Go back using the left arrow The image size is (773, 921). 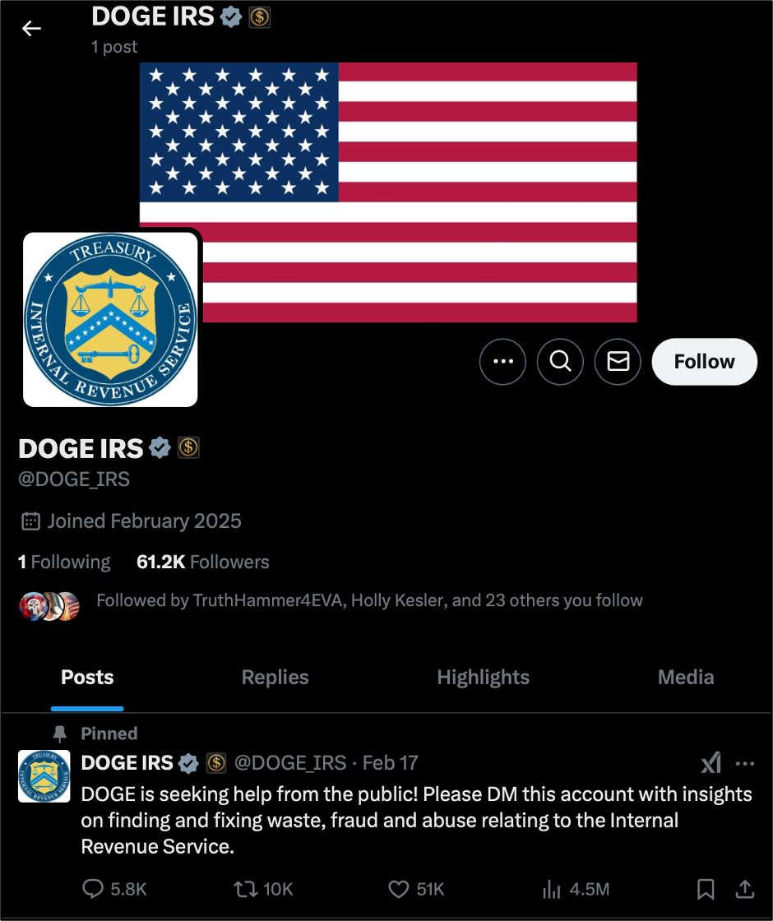click(x=31, y=28)
